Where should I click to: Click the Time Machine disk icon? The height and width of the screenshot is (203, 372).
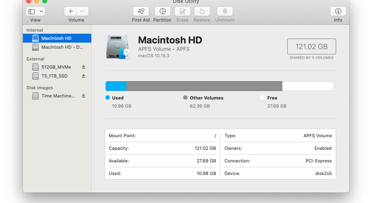point(35,96)
